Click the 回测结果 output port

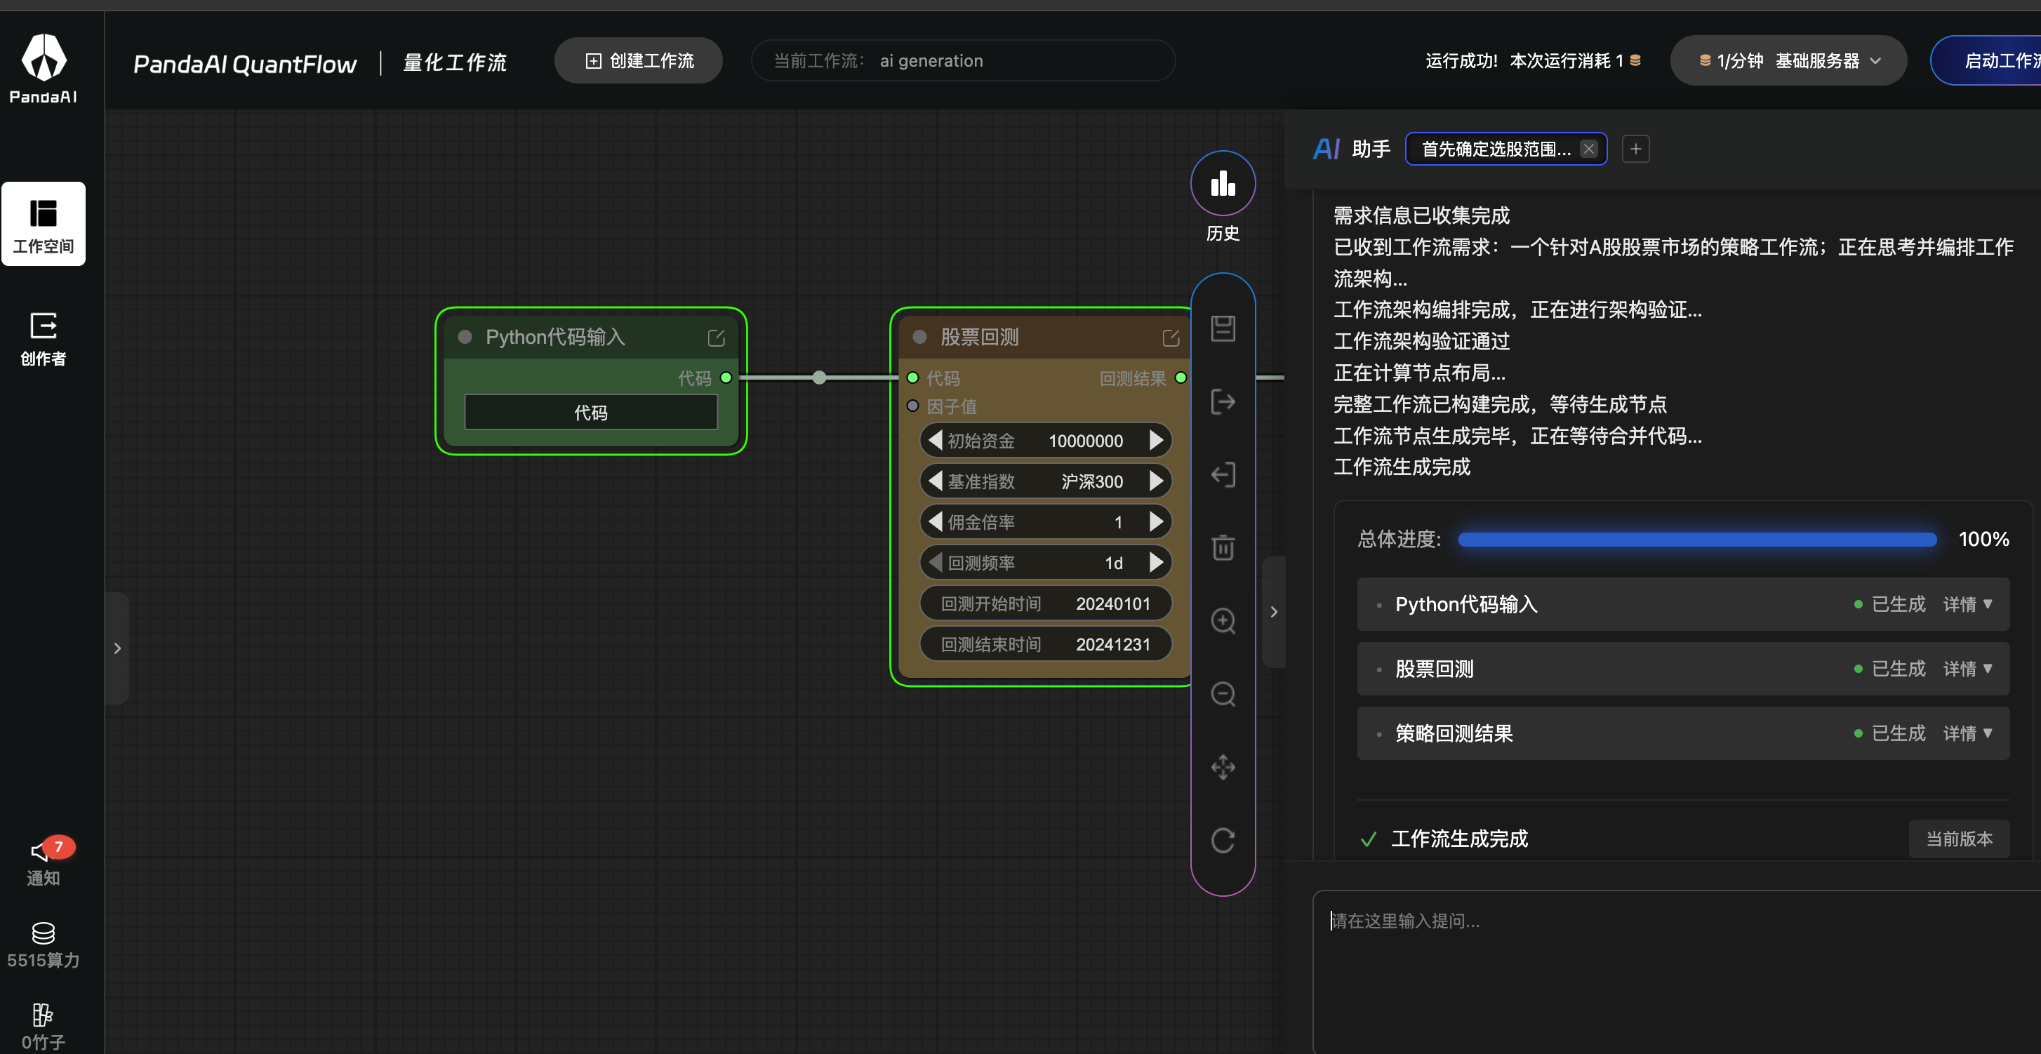(1181, 378)
